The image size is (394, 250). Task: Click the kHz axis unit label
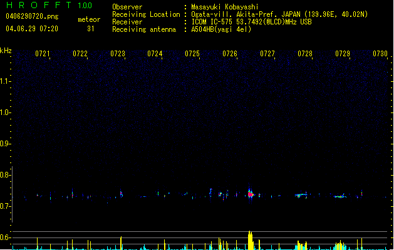point(6,51)
